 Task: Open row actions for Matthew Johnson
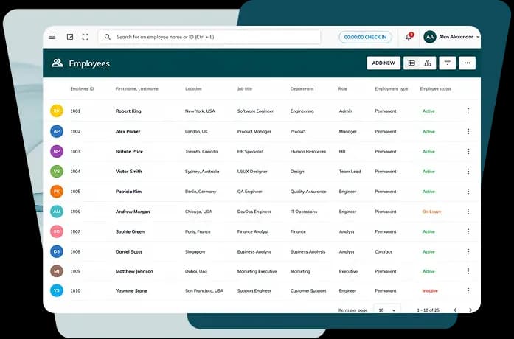click(468, 271)
